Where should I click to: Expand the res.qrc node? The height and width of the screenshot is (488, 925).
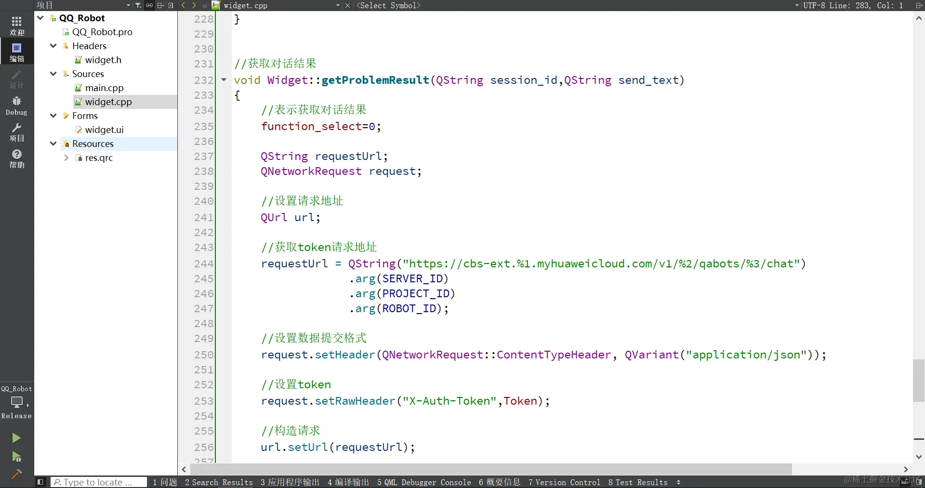click(x=66, y=158)
